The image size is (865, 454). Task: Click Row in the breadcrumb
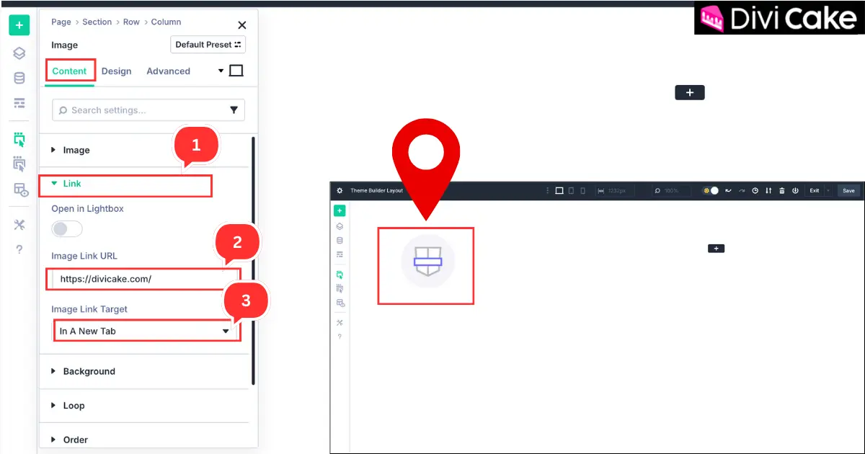tap(131, 22)
